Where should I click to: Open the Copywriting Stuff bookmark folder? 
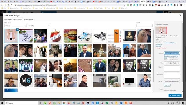[x=13, y=8]
